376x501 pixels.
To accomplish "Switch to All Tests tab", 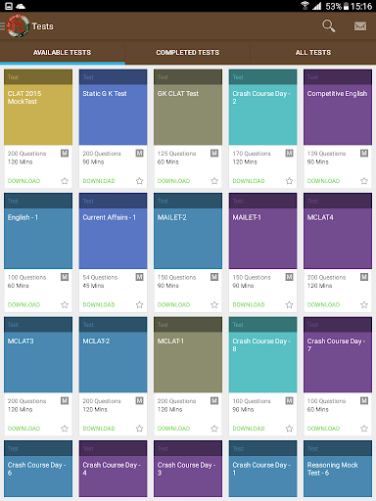I will [313, 53].
